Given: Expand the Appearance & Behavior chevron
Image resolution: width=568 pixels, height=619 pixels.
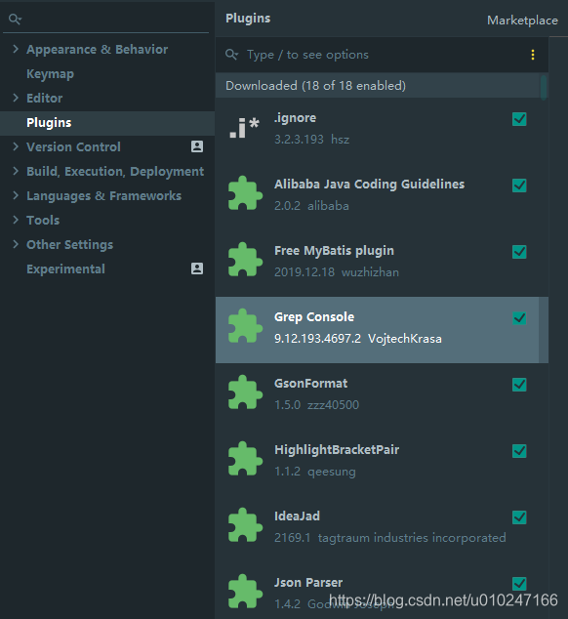Looking at the screenshot, I should pyautogui.click(x=16, y=49).
